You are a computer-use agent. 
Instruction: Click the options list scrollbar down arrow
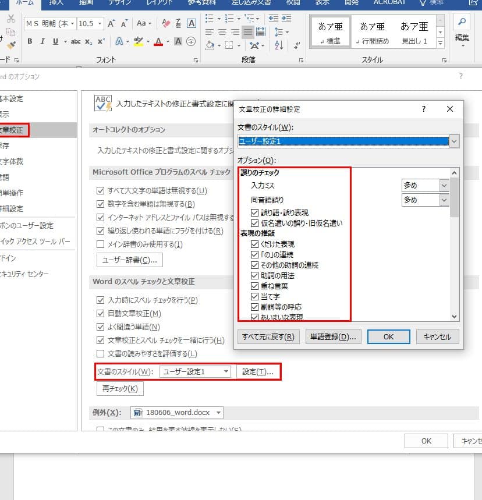point(455,316)
